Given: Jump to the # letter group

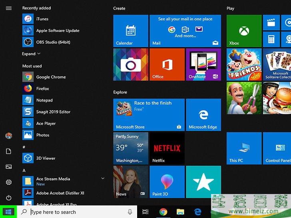Looking at the screenshot, I should tap(24, 147).
